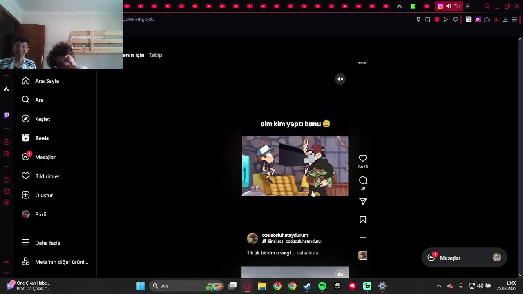Open File Explorer from the taskbar

click(262, 286)
